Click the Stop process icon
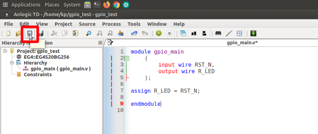The image size is (318, 134). pyautogui.click(x=169, y=33)
